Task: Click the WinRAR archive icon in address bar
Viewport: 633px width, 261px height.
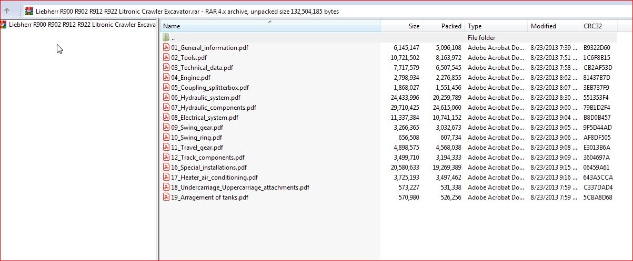Action: pyautogui.click(x=29, y=11)
